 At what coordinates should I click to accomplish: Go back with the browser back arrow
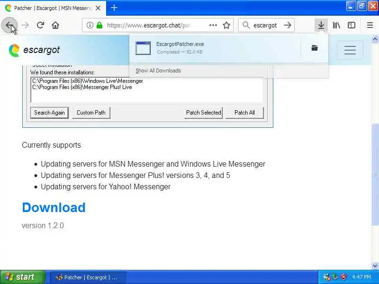tap(9, 25)
